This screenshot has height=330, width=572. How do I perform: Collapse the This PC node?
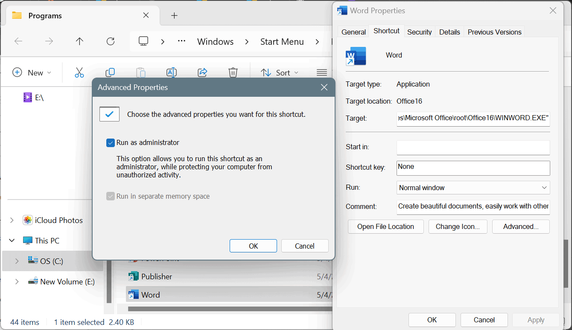pos(12,241)
